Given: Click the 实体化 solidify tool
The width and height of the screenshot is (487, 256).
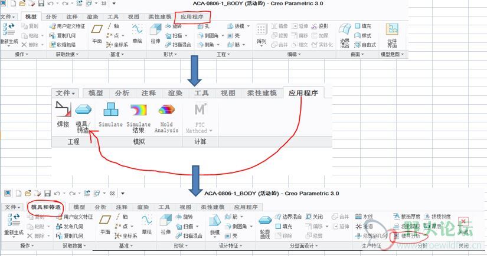Looking at the screenshot, I should 322,45.
